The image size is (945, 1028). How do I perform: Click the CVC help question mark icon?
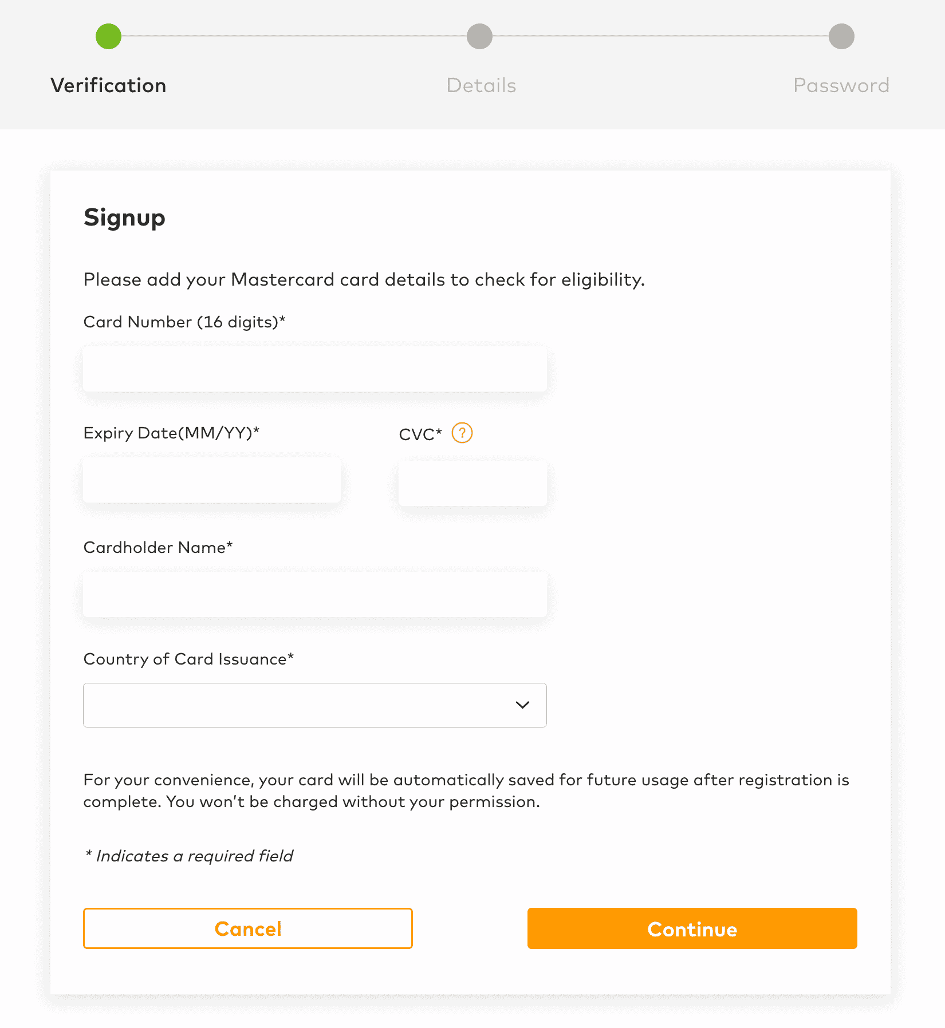[462, 433]
